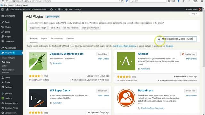Click the Support This Plugin button
205x115 pixels.
tap(38, 28)
